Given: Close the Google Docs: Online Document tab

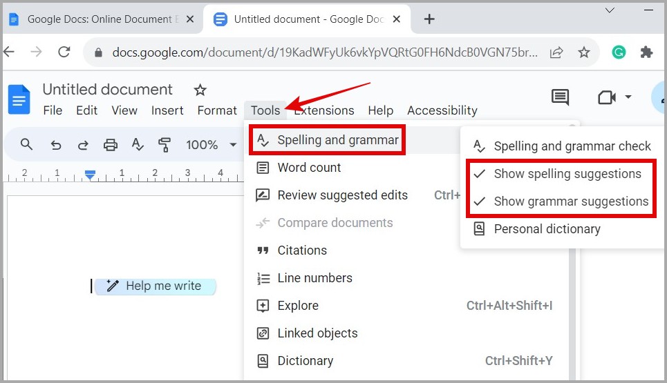Looking at the screenshot, I should pos(190,19).
